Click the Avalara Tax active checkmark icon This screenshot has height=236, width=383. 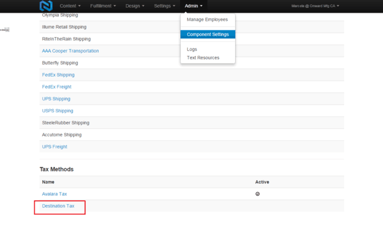click(x=257, y=194)
